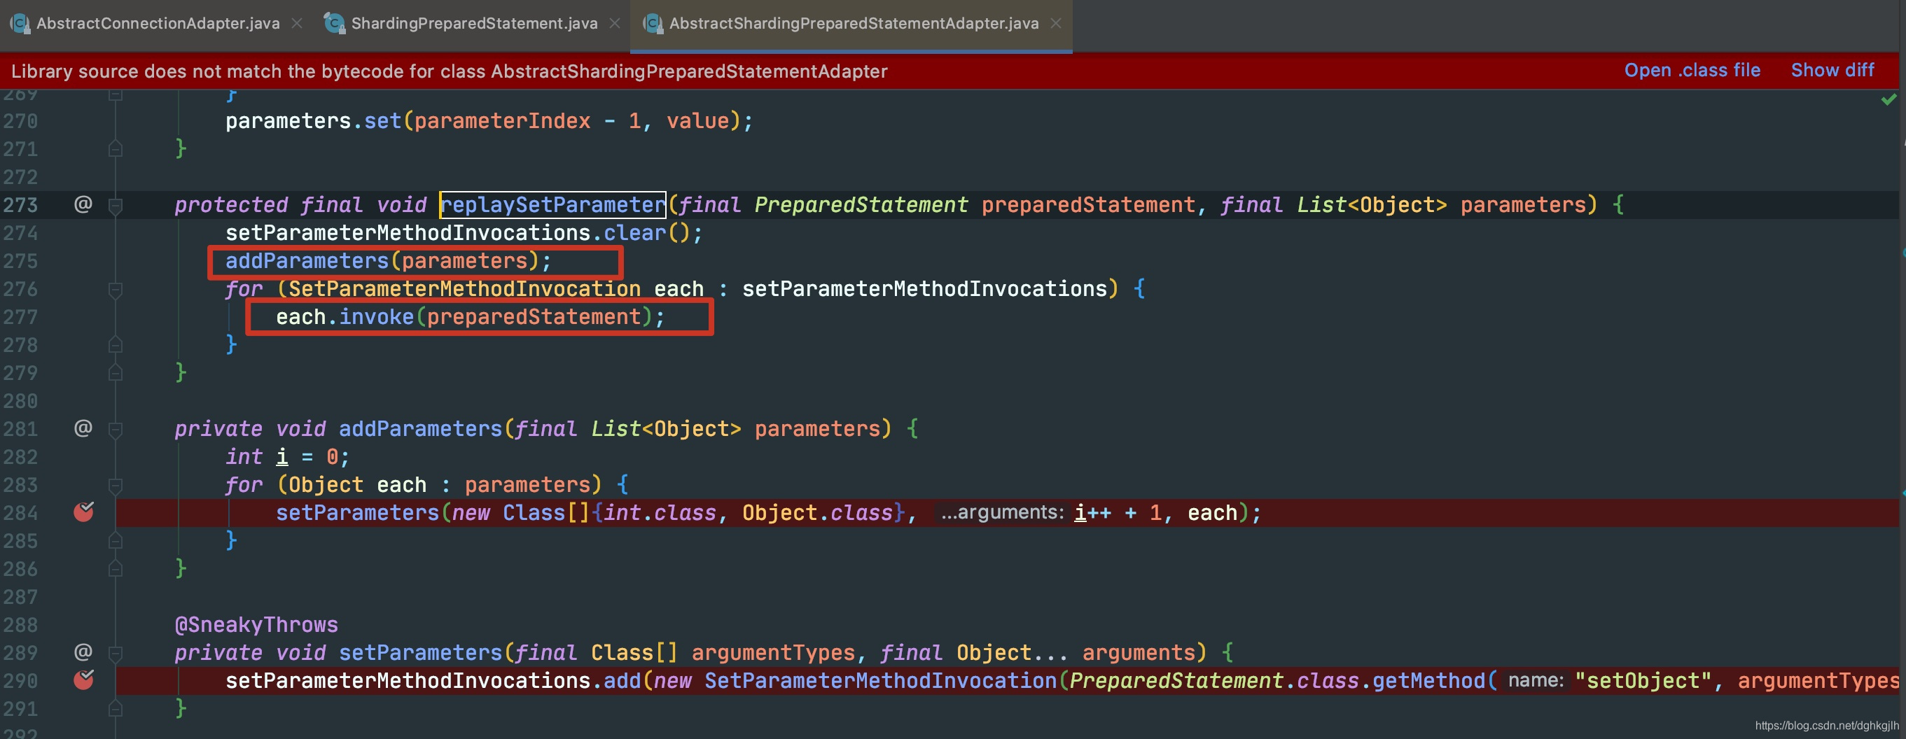The height and width of the screenshot is (739, 1906).
Task: Click the library source mismatch warning message
Action: coord(449,71)
